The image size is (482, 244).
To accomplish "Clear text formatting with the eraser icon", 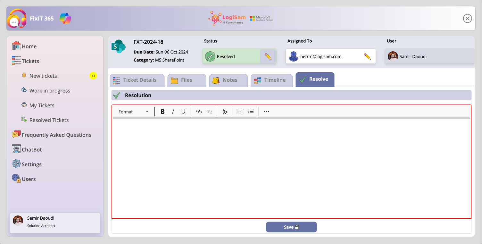I will tap(225, 112).
